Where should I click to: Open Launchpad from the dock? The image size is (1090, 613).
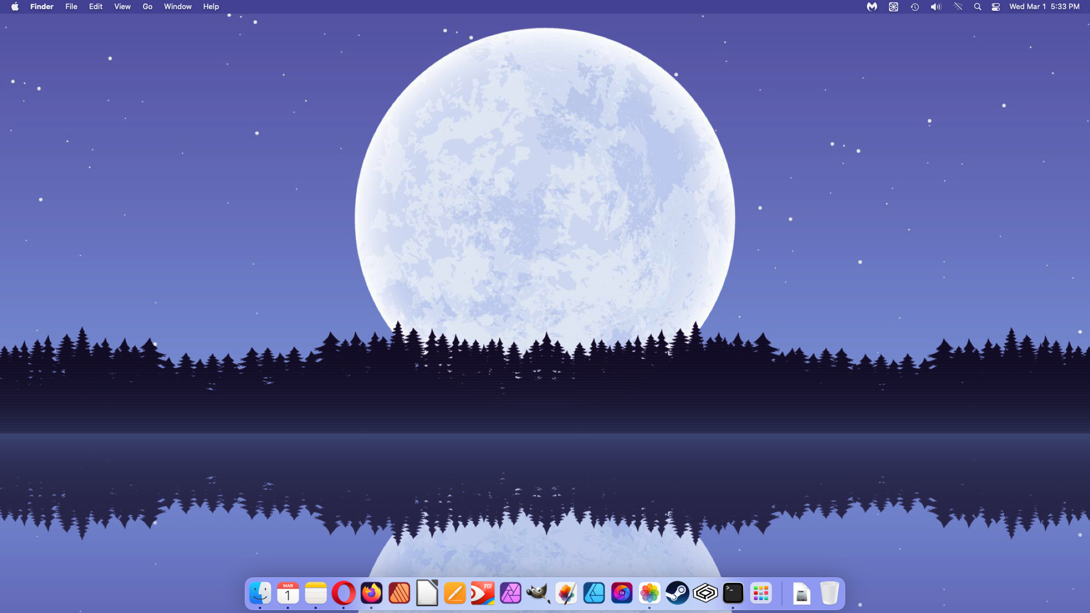[761, 594]
